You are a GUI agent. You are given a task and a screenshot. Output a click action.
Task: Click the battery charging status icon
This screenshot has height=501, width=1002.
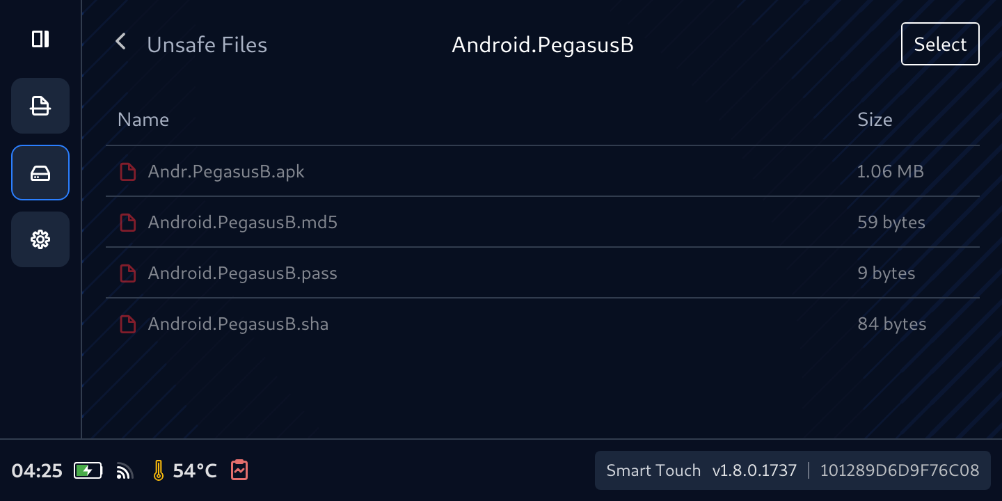pyautogui.click(x=88, y=471)
